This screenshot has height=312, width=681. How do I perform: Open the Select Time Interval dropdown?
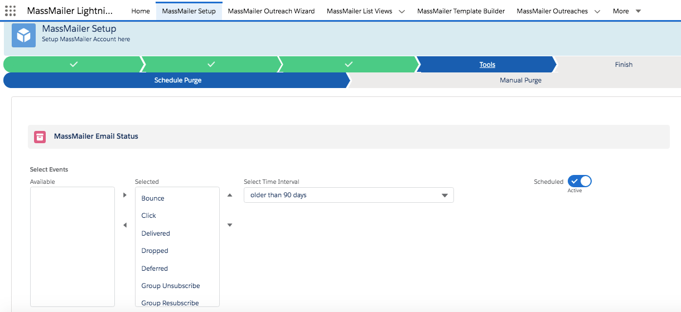pyautogui.click(x=349, y=195)
